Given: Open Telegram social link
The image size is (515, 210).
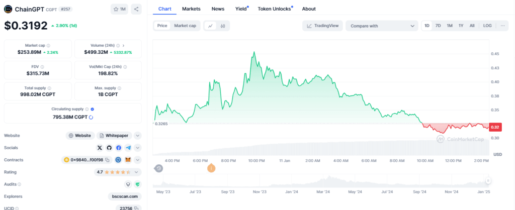Looking at the screenshot, I should [x=128, y=148].
